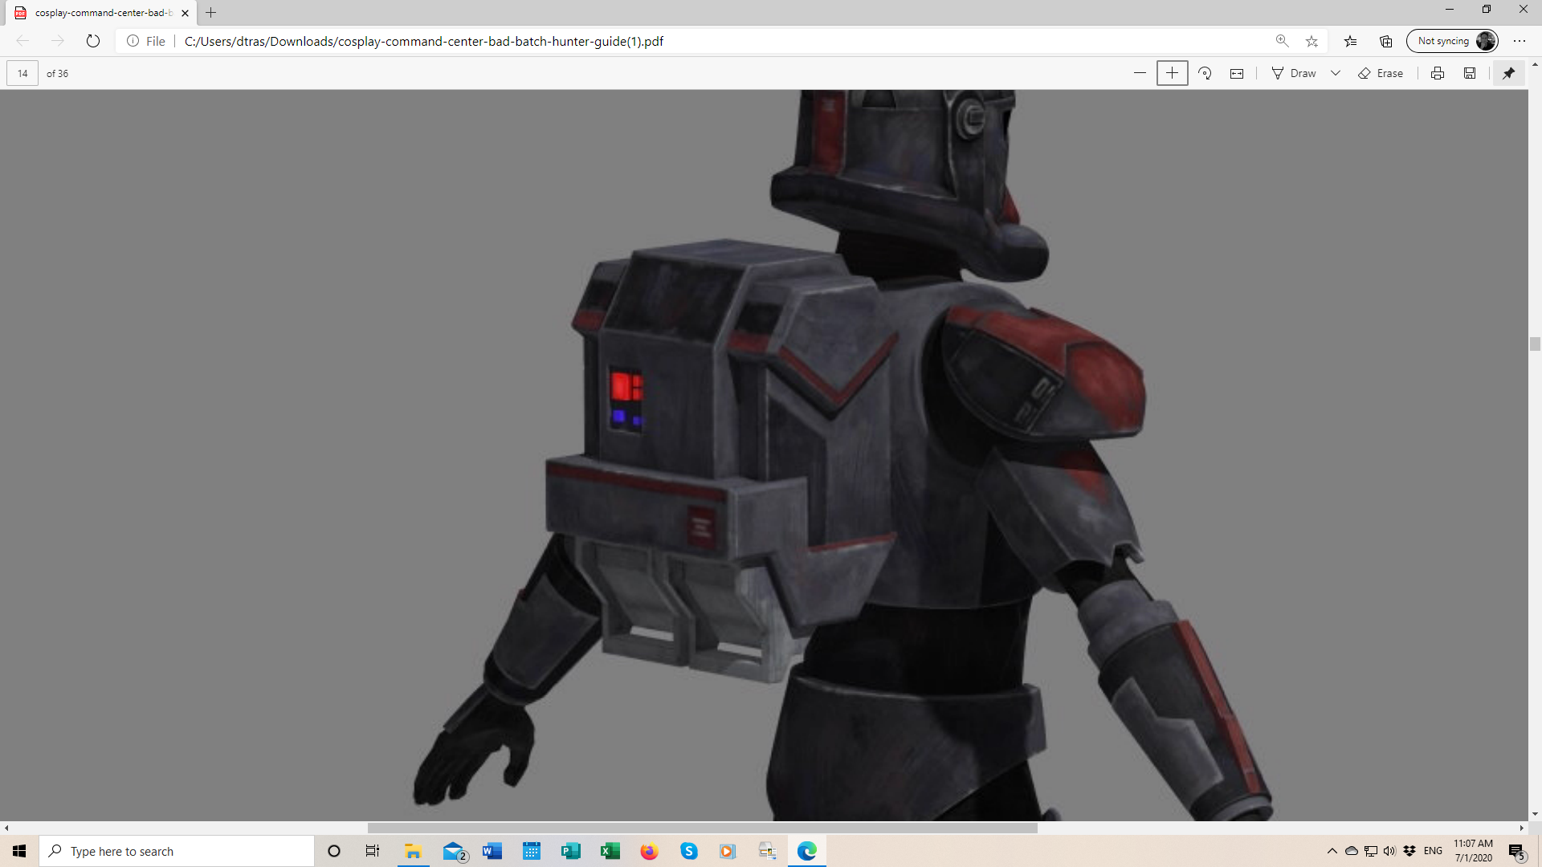Print the PDF document

tap(1438, 73)
